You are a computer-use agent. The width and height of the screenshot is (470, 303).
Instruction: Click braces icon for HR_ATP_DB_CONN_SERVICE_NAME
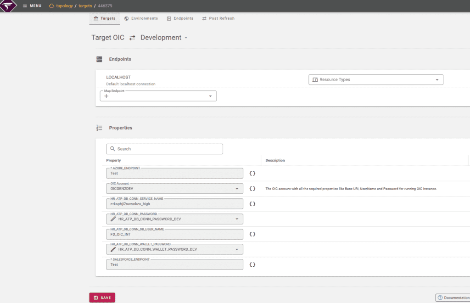tap(252, 204)
